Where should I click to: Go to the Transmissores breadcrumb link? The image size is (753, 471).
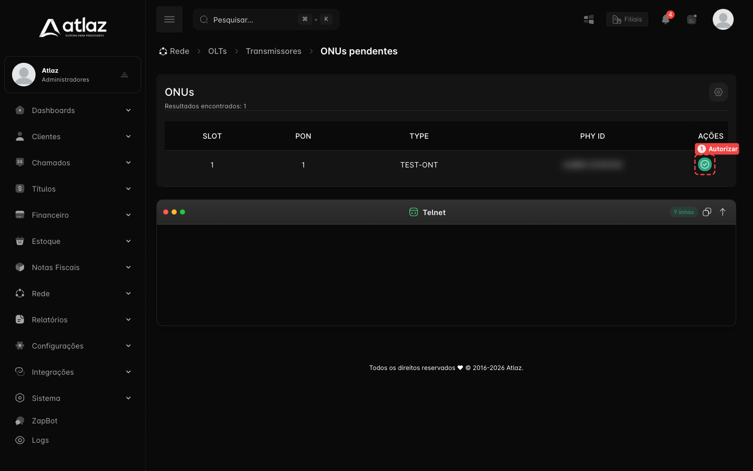coord(273,51)
